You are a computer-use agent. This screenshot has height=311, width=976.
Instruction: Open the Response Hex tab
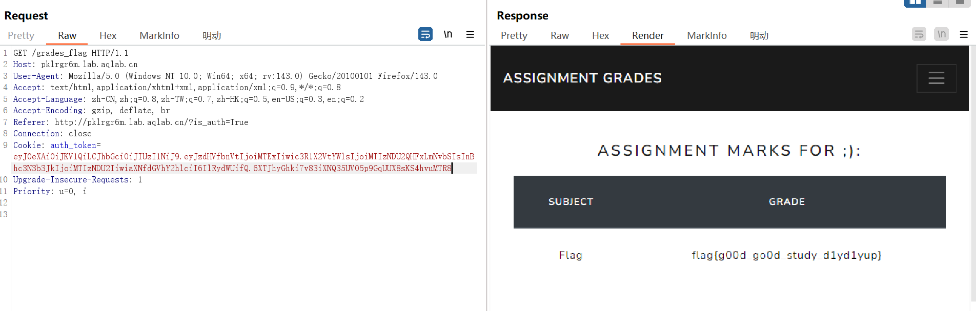[600, 35]
